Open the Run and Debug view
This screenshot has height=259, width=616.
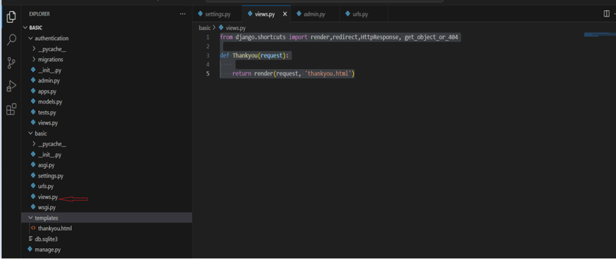tap(10, 86)
